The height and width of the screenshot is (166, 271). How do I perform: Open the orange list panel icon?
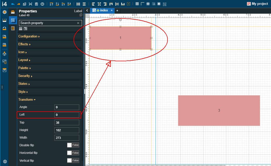coord(13,28)
